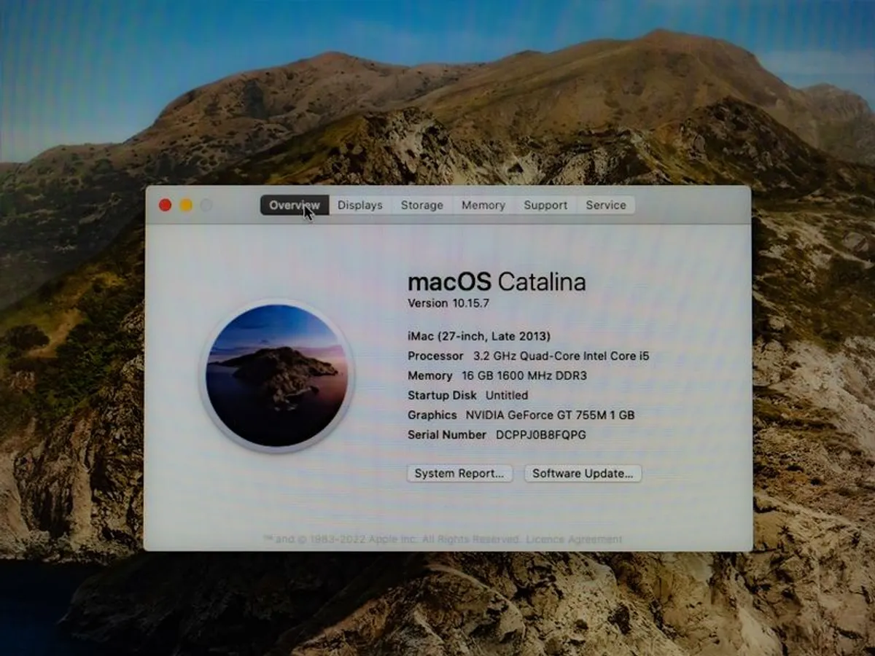875x656 pixels.
Task: Click the NVIDIA GeForce GT 755M 1 GB value
Action: pyautogui.click(x=551, y=415)
